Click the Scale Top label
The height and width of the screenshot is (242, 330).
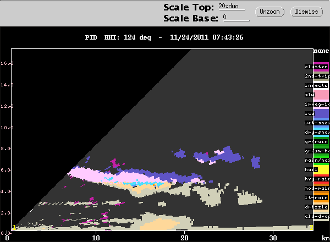189,7
